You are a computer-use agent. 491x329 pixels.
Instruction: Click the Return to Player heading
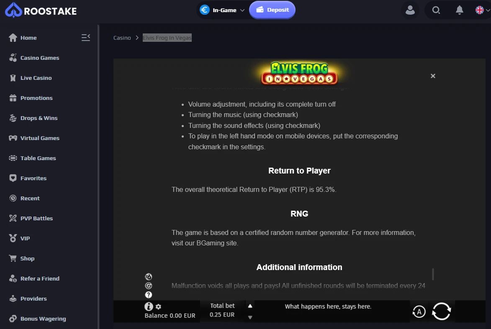pos(299,171)
